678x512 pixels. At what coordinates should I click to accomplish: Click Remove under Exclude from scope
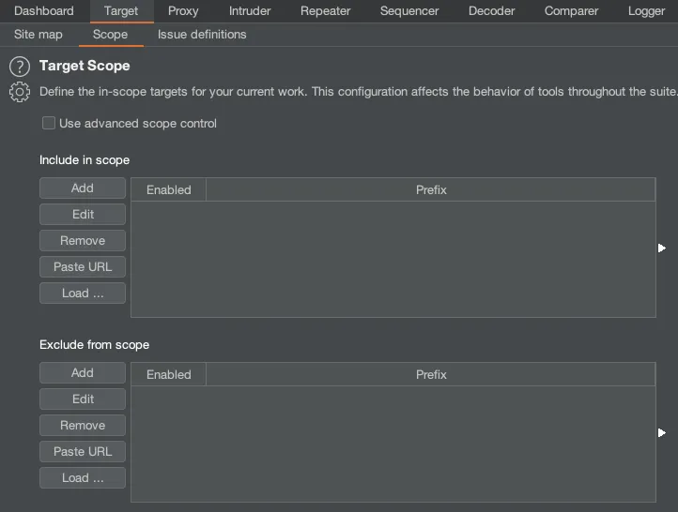(83, 426)
